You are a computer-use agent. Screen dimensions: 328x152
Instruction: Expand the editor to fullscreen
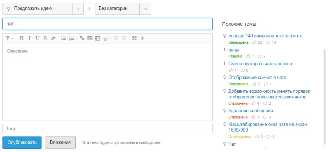pos(134,38)
